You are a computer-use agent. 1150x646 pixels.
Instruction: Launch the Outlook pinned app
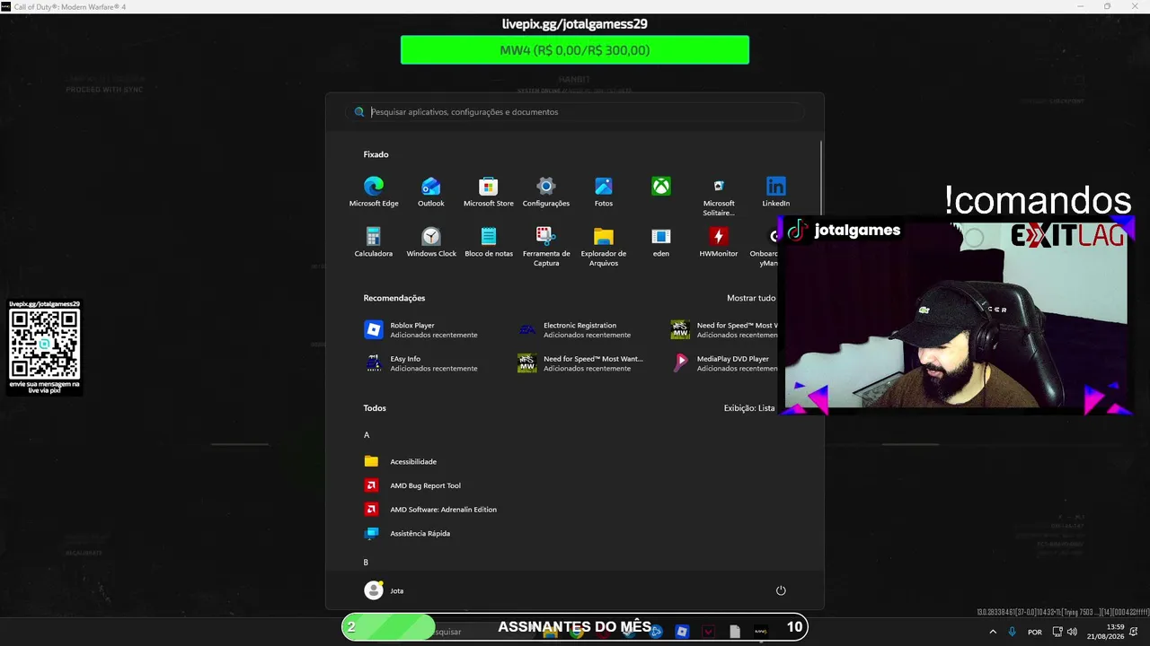[x=431, y=191]
